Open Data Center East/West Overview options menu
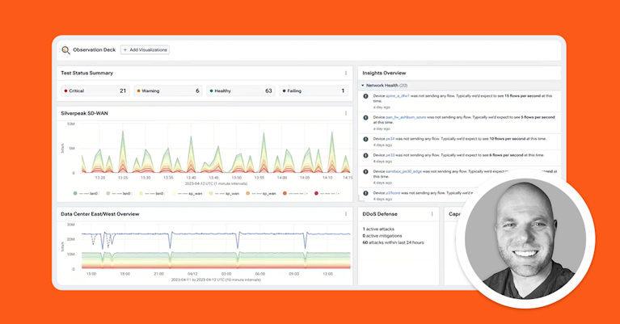The image size is (620, 324). 346,214
